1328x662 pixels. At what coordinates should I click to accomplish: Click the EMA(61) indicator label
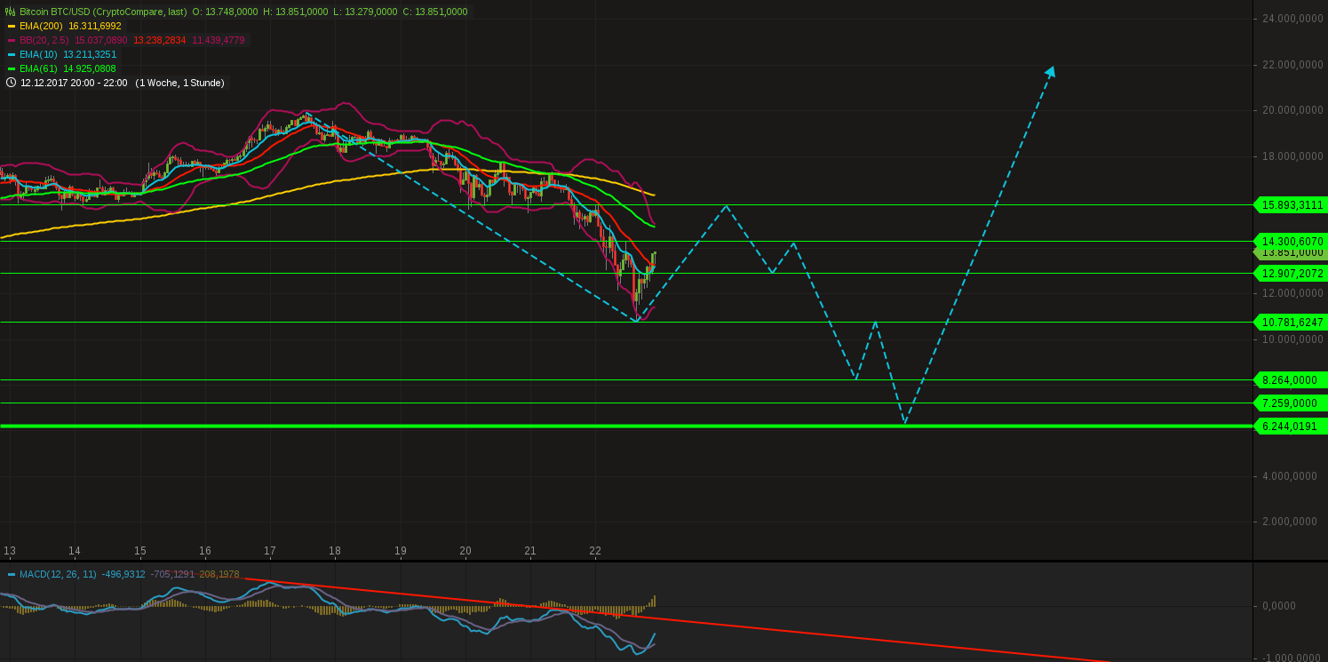[x=38, y=68]
